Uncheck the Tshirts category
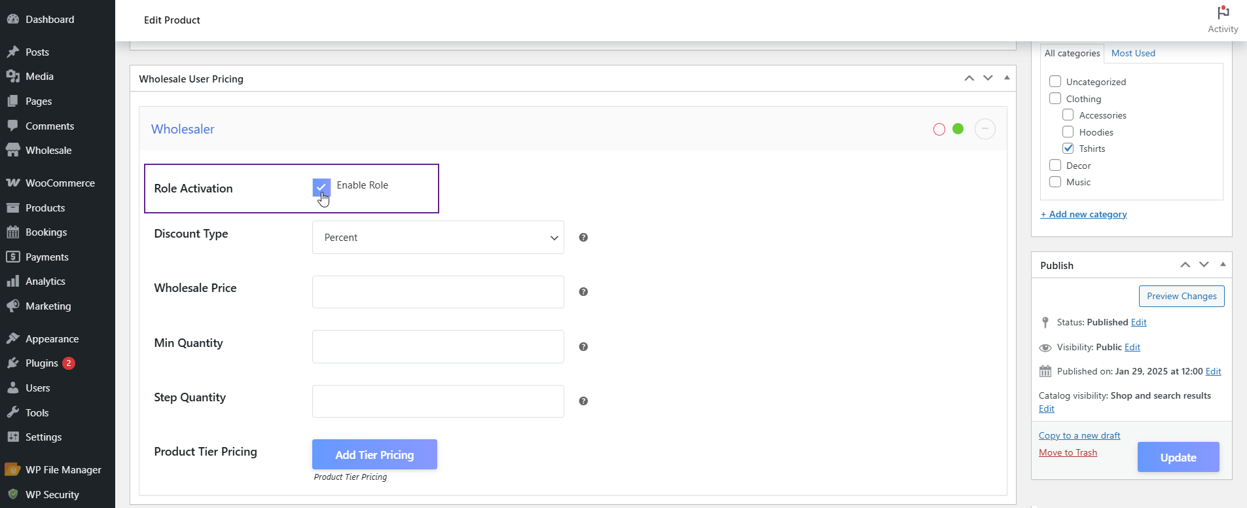The height and width of the screenshot is (508, 1247). click(1068, 148)
